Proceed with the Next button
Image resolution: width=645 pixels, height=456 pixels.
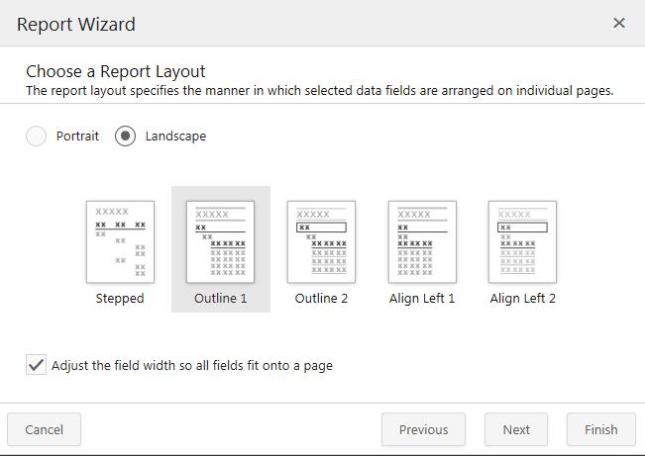(x=516, y=429)
